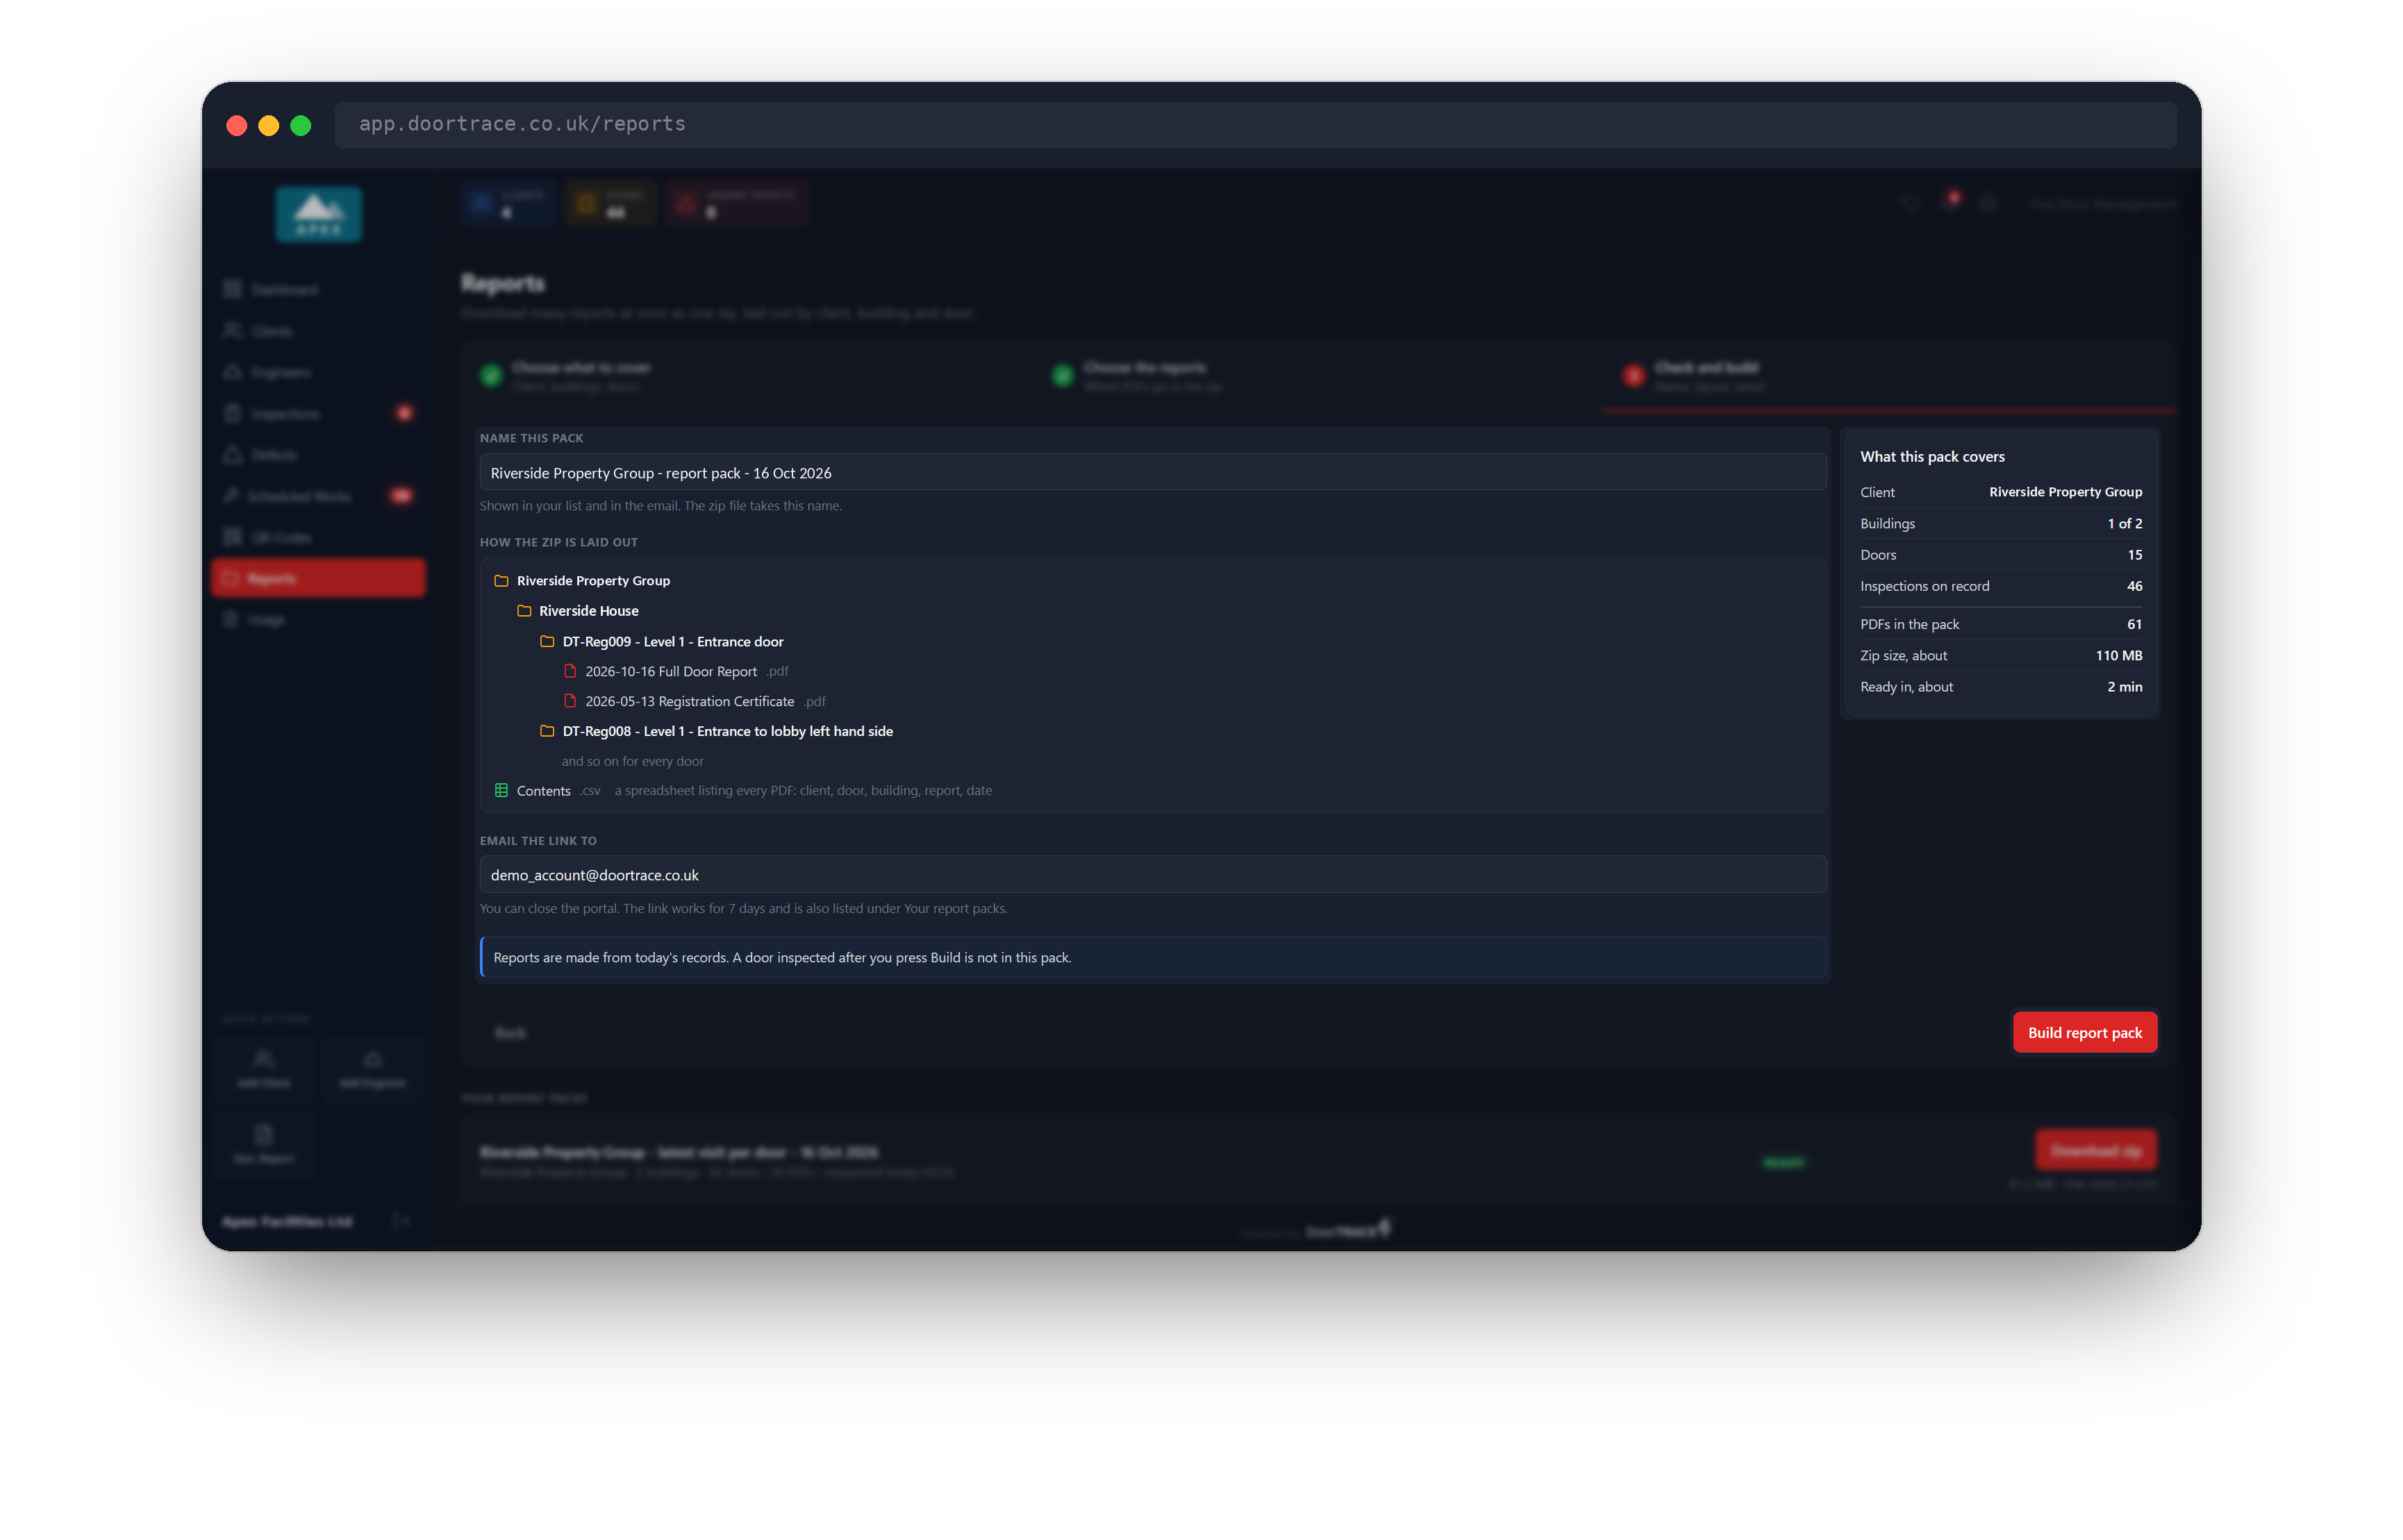Open Scheduled Works in the sidebar
This screenshot has height=1540, width=2403.
point(319,496)
